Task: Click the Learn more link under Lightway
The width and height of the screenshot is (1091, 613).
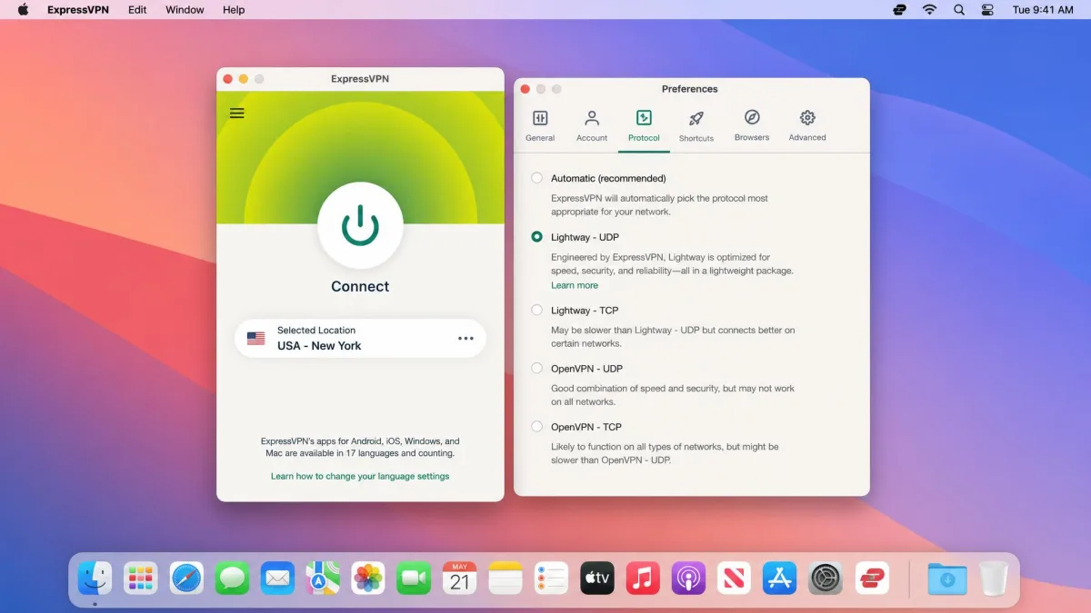Action: pyautogui.click(x=575, y=285)
